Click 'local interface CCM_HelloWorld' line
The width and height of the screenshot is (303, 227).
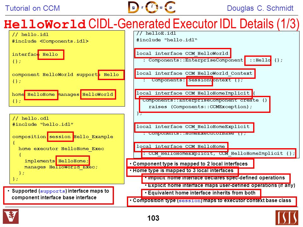[182, 53]
